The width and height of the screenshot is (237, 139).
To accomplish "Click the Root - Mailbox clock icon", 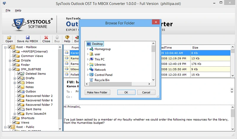I will (x=13, y=47).
